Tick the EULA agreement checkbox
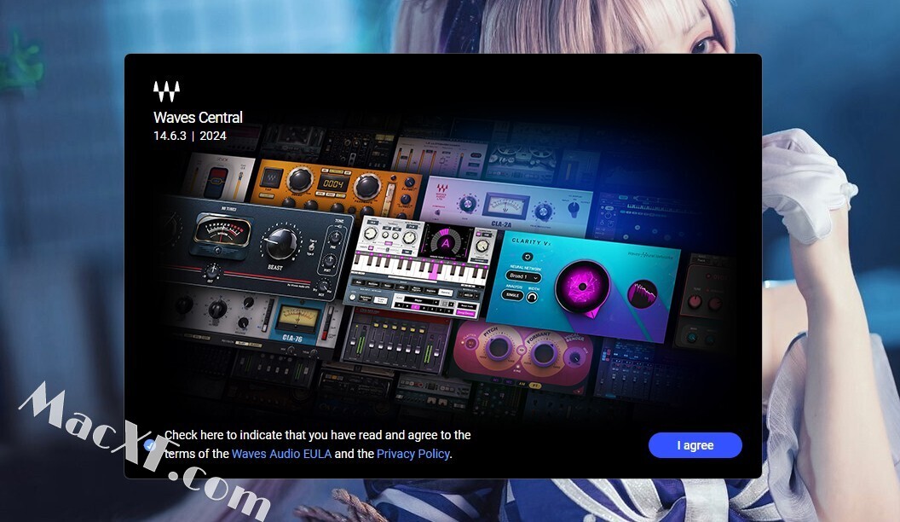This screenshot has width=900, height=522. (150, 444)
